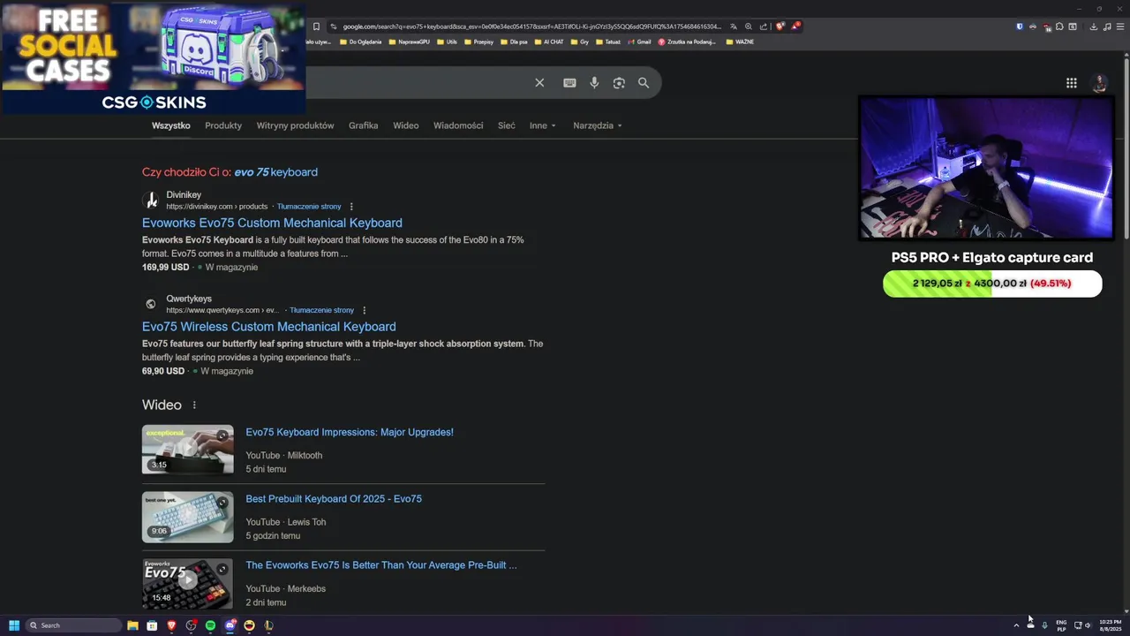1130x636 pixels.
Task: Open the WAŻNE bookmarks folder
Action: coord(740,42)
